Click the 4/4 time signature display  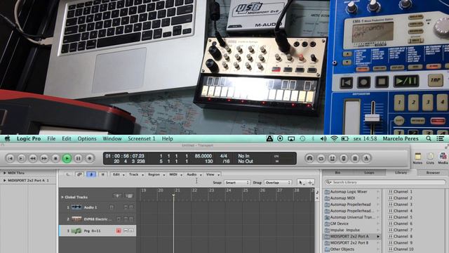(223, 156)
